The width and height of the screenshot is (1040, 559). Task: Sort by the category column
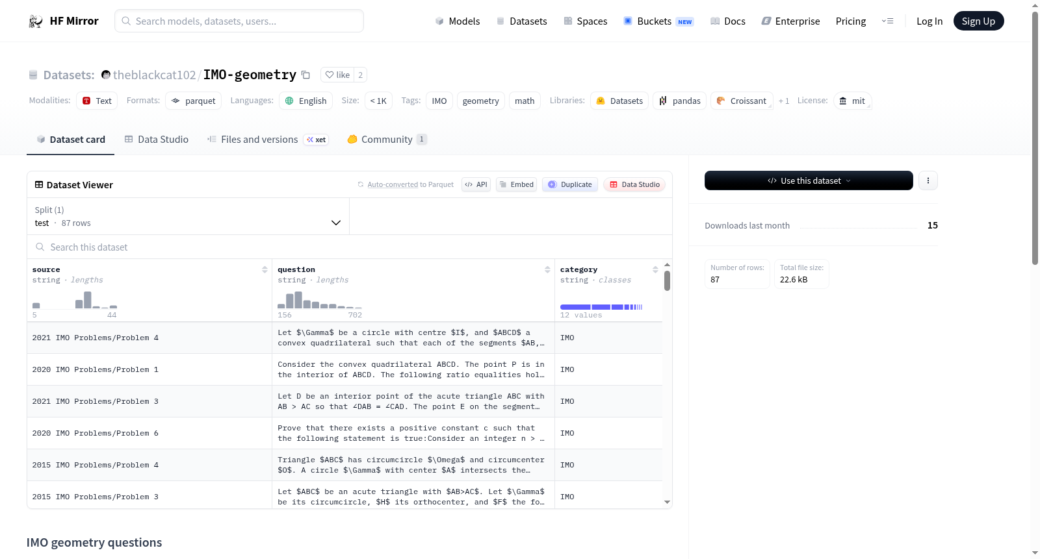(x=655, y=269)
